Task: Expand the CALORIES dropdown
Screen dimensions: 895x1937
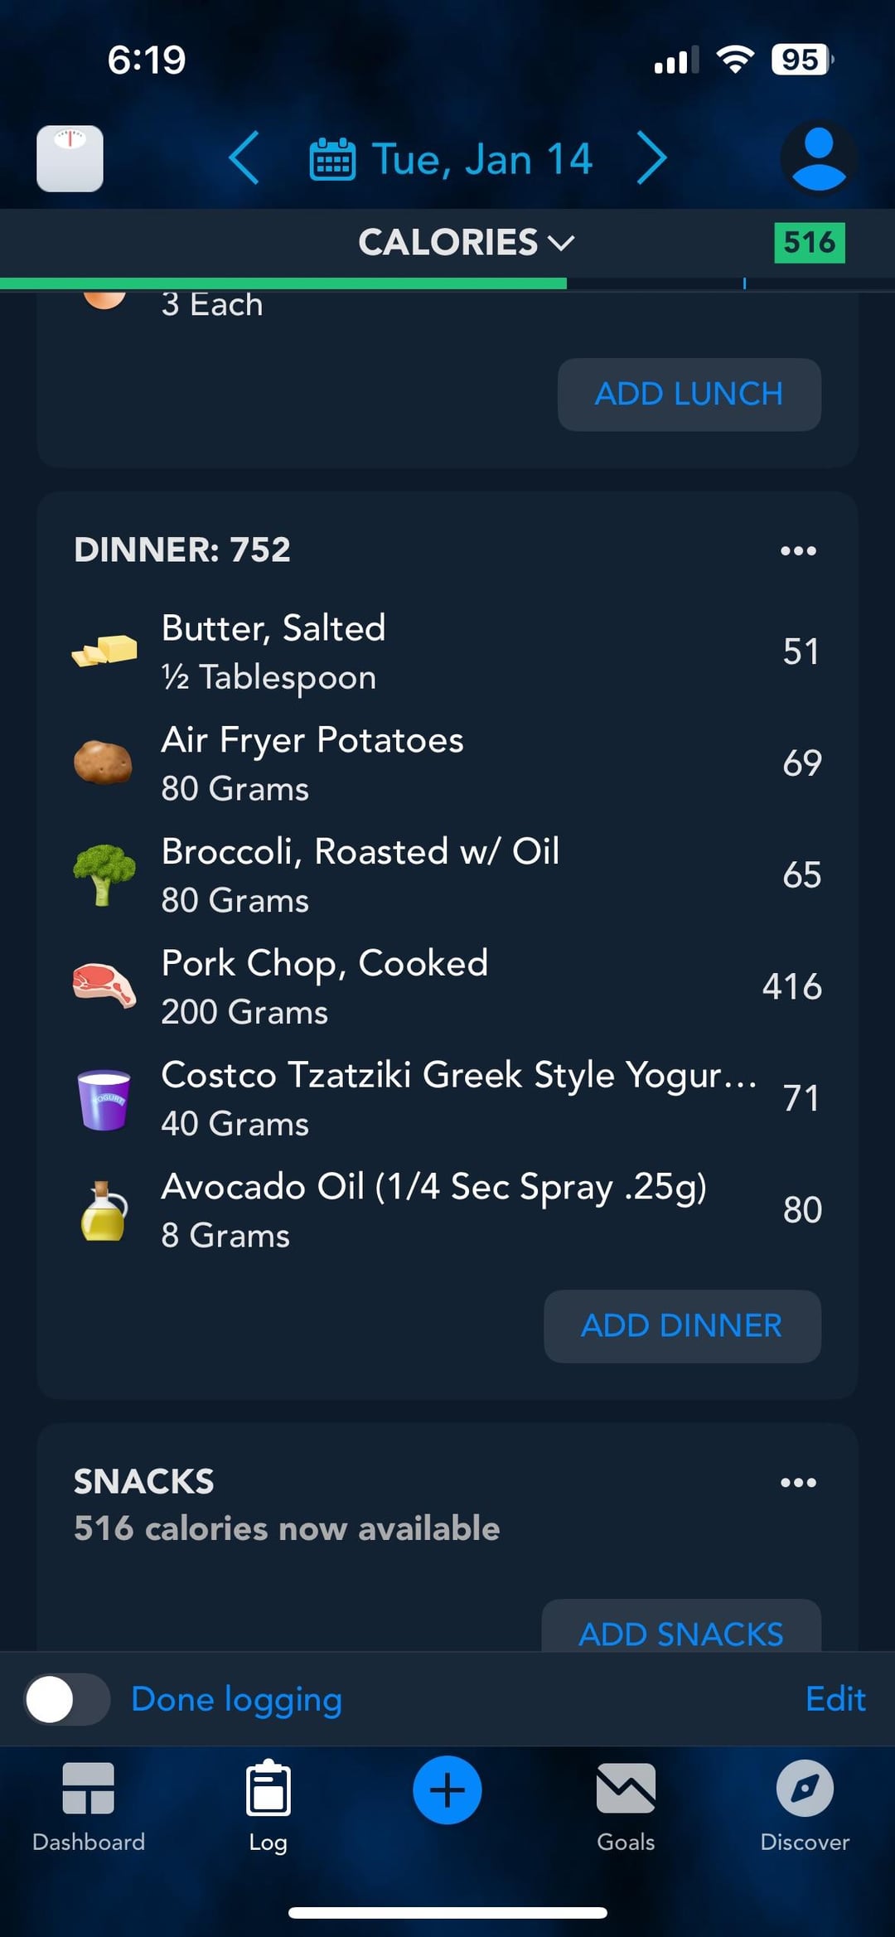Action: (466, 242)
